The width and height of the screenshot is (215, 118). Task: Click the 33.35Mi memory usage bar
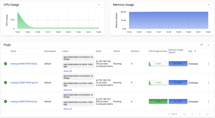[178, 102]
